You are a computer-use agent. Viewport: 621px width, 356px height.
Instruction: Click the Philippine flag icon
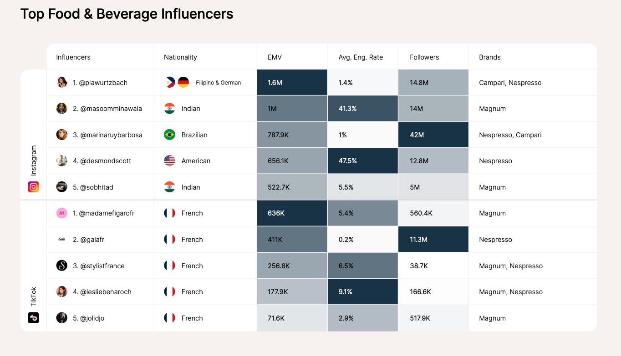click(x=169, y=83)
